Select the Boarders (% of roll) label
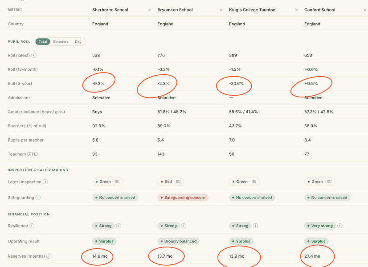Image resolution: width=368 pixels, height=267 pixels. 27,126
